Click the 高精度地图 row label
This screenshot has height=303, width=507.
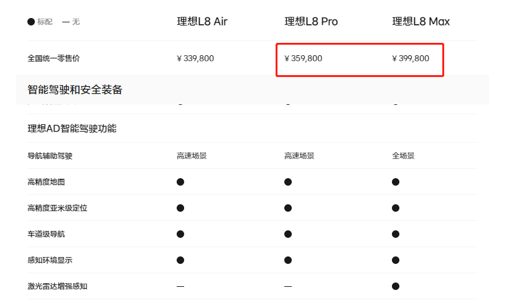point(46,182)
